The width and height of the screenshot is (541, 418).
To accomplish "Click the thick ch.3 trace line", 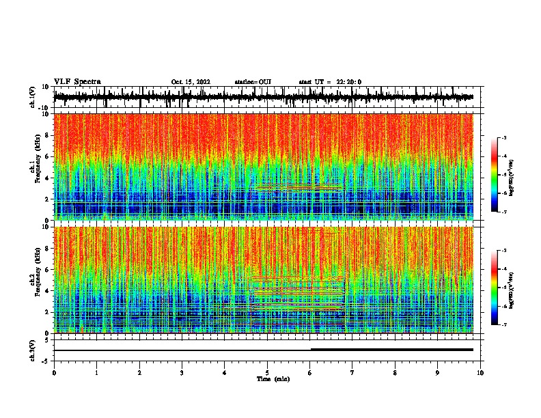I will click(392, 350).
